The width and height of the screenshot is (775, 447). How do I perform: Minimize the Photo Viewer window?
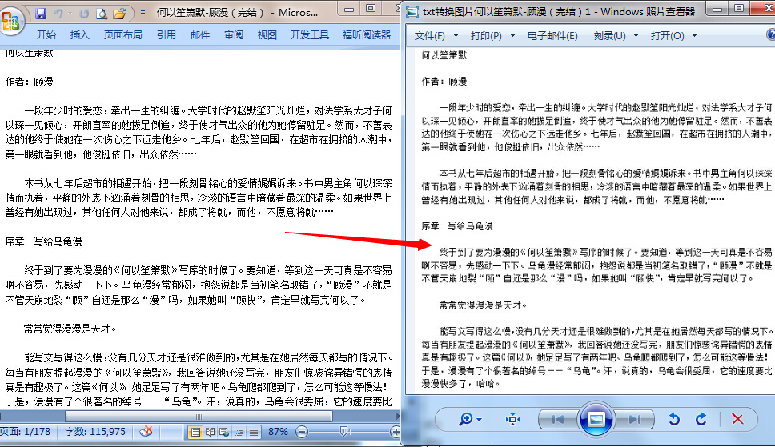point(717,9)
